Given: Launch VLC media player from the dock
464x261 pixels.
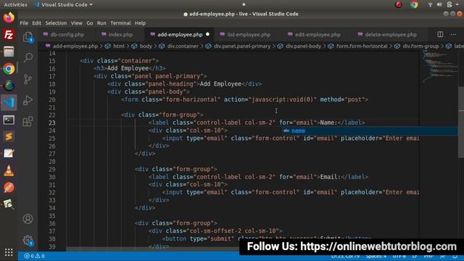Looking at the screenshot, I should click(x=9, y=171).
